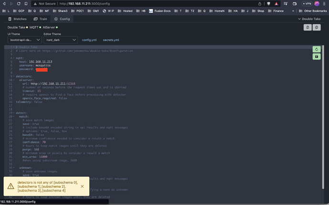Click the browser back arrow
Viewport: 329px width, 205px height.
tap(4, 3)
